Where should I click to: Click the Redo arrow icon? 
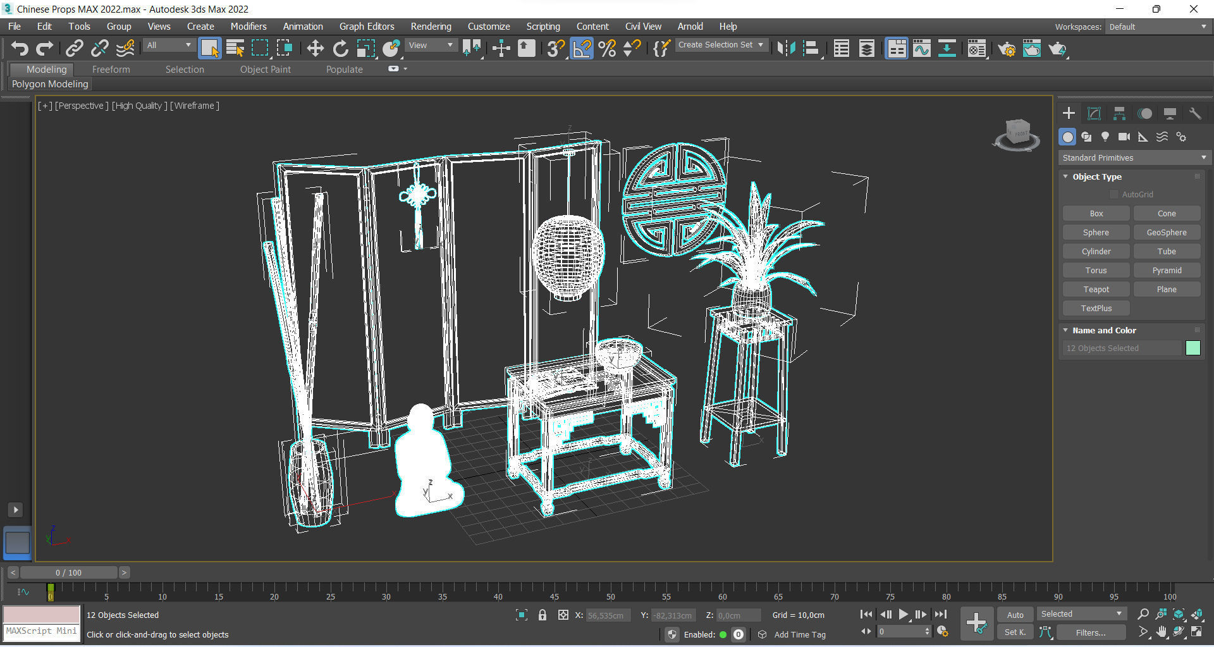point(44,48)
